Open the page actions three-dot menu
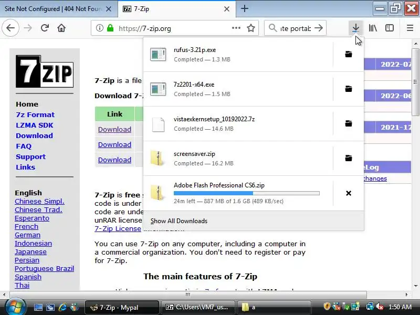This screenshot has height=315, width=420. click(x=236, y=28)
